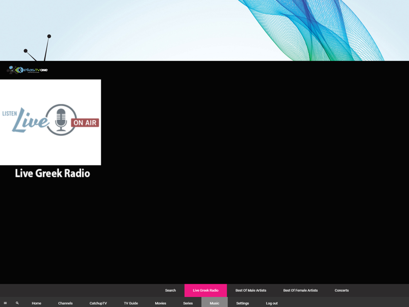This screenshot has width=409, height=307.
Task: Select the Music menu item
Action: tap(214, 303)
